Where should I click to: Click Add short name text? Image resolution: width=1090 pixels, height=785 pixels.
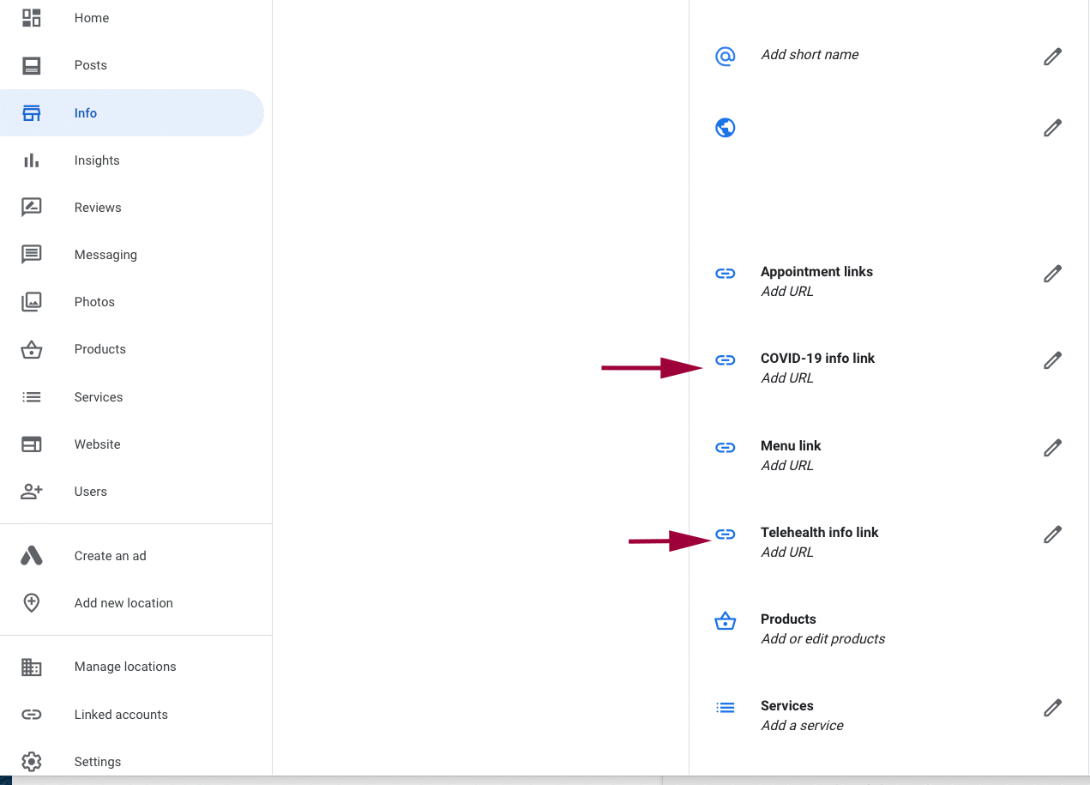(x=809, y=55)
